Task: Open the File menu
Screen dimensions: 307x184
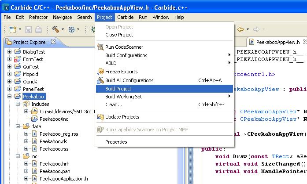Action: point(7,17)
